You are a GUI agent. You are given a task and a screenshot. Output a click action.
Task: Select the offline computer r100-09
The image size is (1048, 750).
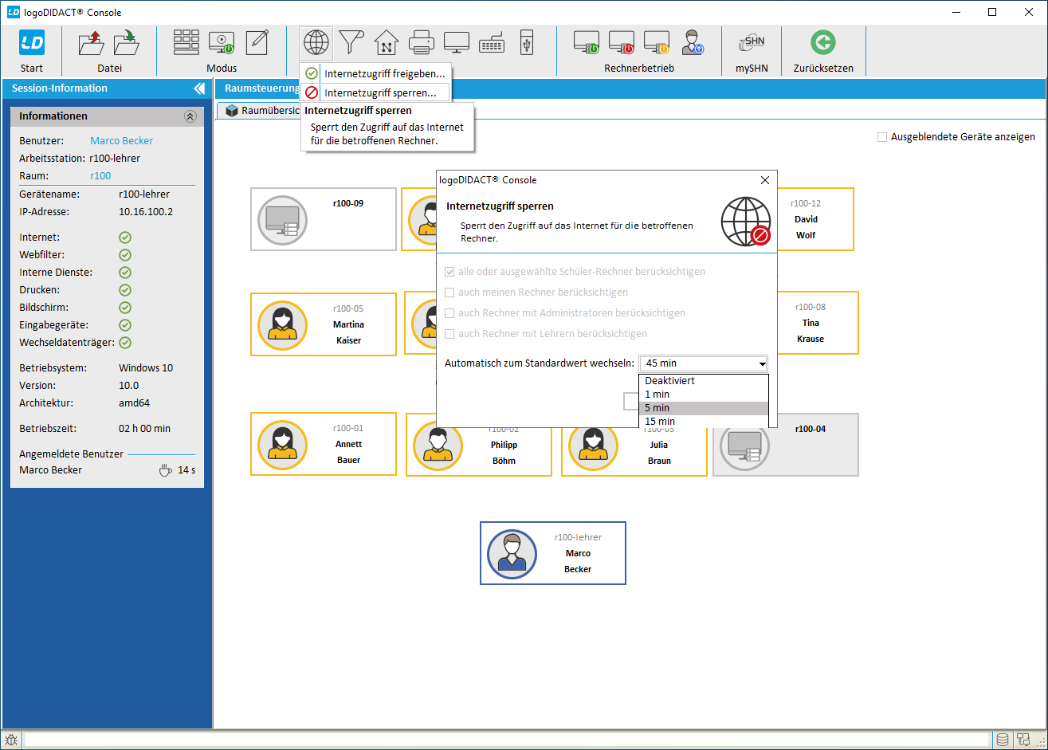click(324, 219)
